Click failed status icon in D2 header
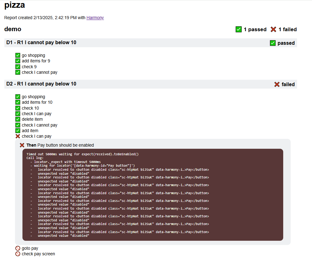The height and width of the screenshot is (259, 312). coord(277,84)
